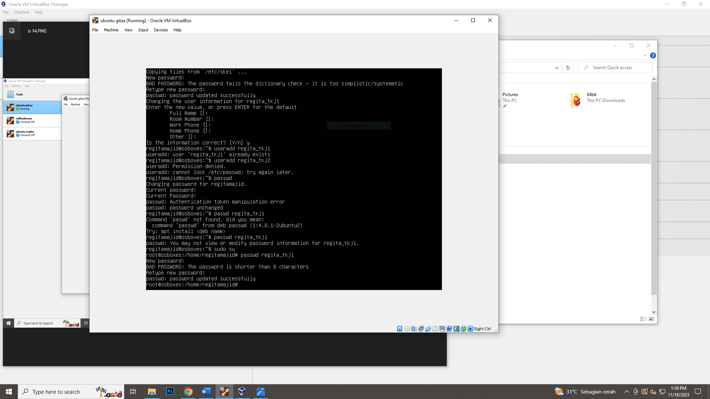Click the Windows Start button
This screenshot has width=710, height=399.
pyautogui.click(x=9, y=392)
